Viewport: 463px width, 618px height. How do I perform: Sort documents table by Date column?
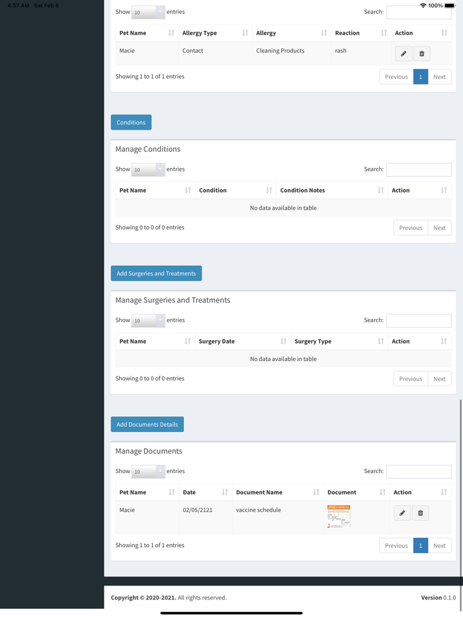coord(205,492)
